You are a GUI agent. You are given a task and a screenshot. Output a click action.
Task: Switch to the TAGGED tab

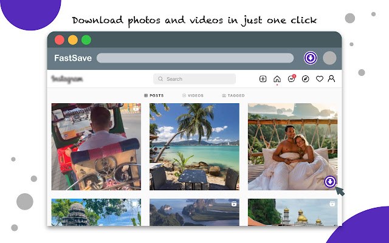tap(233, 95)
